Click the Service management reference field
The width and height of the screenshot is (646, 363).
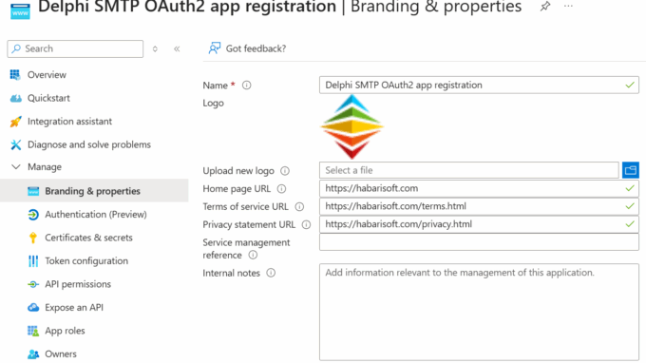tap(479, 242)
